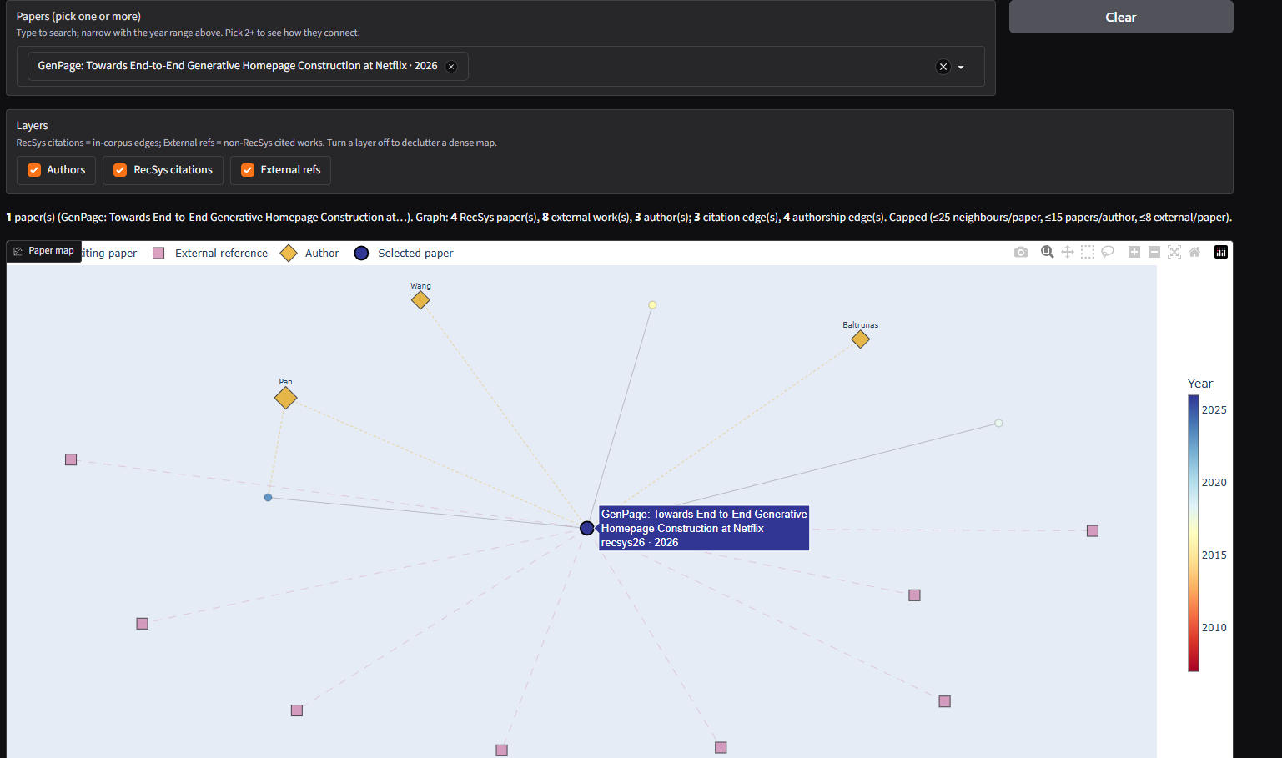Viewport: 1282px width, 758px height.
Task: Click the external reference square at far left
Action: click(x=71, y=459)
